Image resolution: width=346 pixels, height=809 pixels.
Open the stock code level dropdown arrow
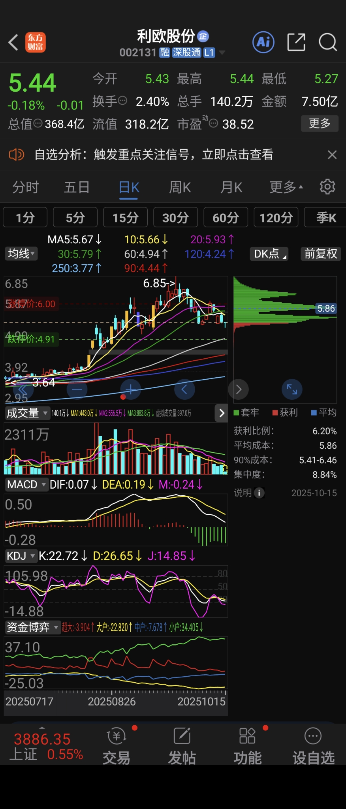[x=222, y=53]
